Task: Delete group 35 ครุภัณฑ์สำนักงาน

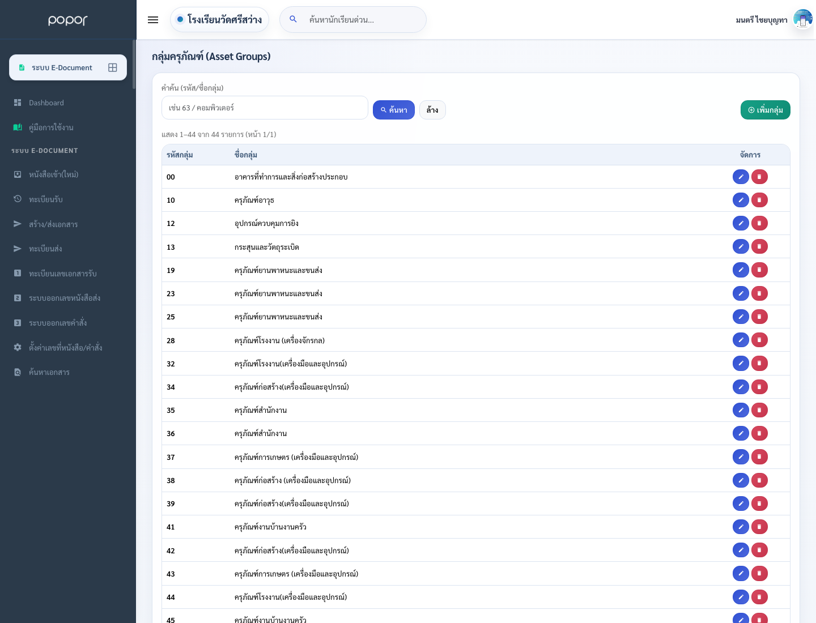Action: [759, 410]
